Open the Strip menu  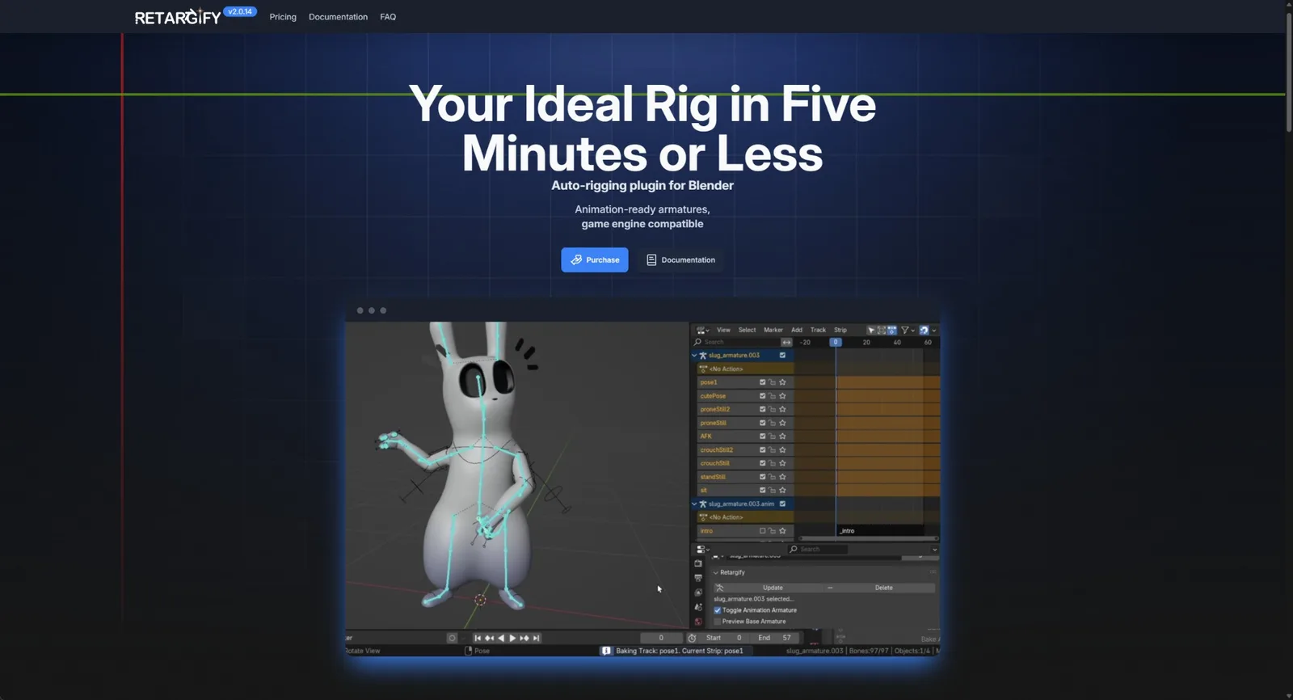[x=840, y=330]
